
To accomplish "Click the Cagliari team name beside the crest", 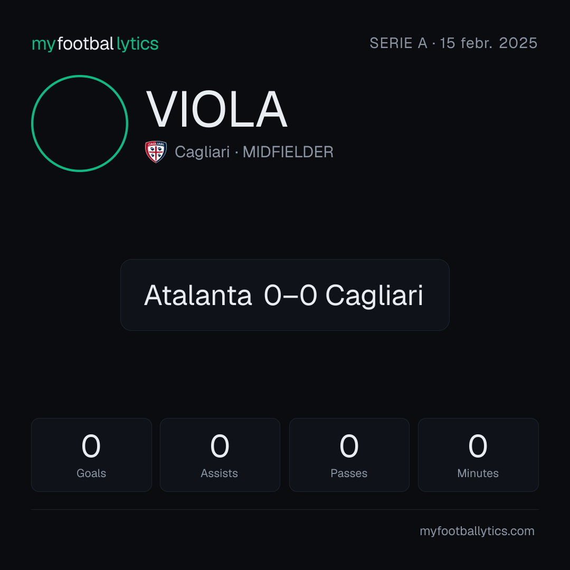I will tap(202, 152).
